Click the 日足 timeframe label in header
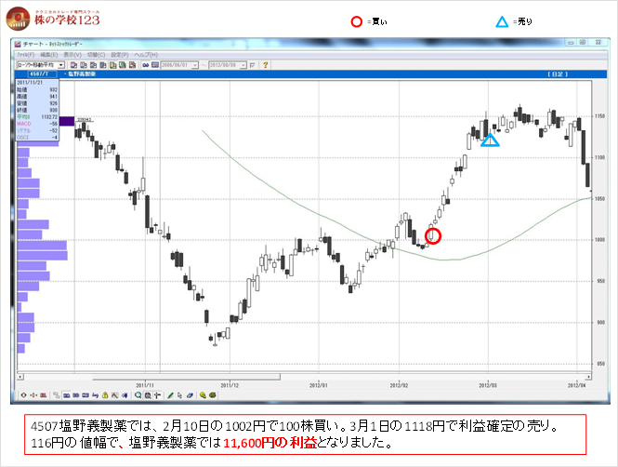Image resolution: width=618 pixels, height=467 pixels. click(x=557, y=74)
